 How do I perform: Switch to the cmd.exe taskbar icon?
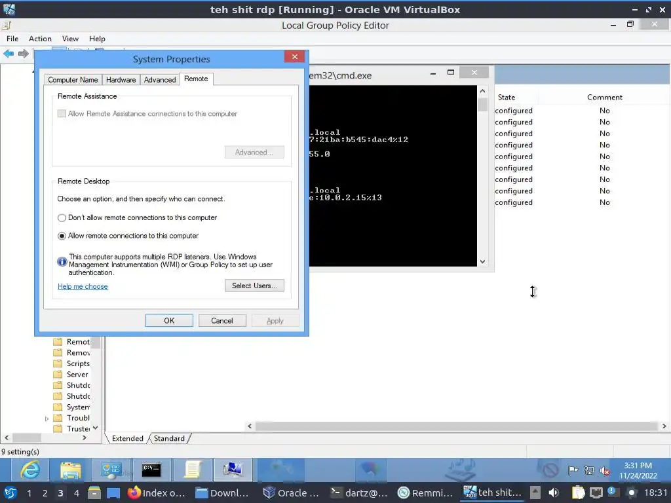click(x=151, y=470)
